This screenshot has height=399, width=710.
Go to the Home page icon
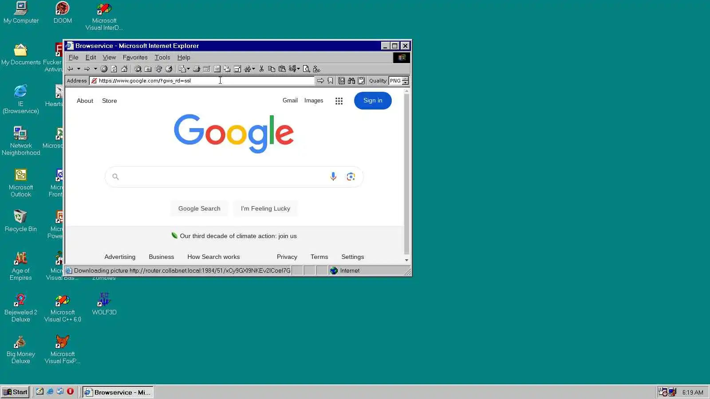point(124,69)
